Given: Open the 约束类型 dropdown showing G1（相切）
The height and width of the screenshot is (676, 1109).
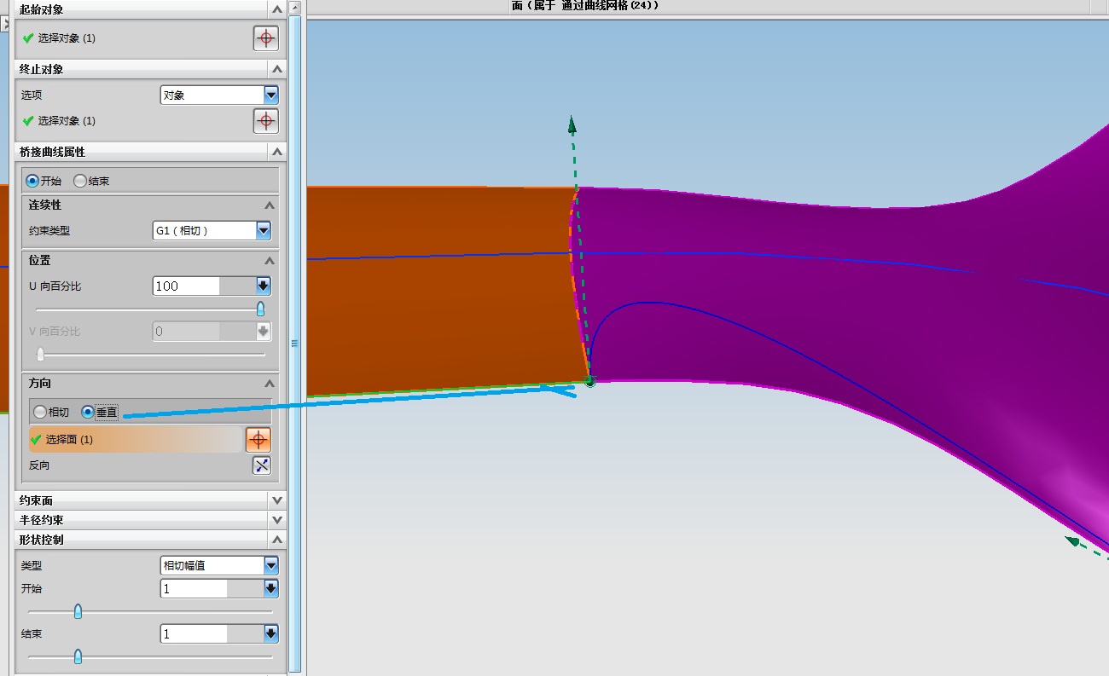Looking at the screenshot, I should [x=212, y=230].
